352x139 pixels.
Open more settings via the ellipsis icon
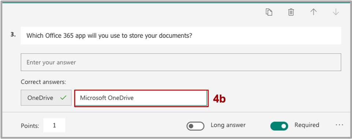pos(340,125)
